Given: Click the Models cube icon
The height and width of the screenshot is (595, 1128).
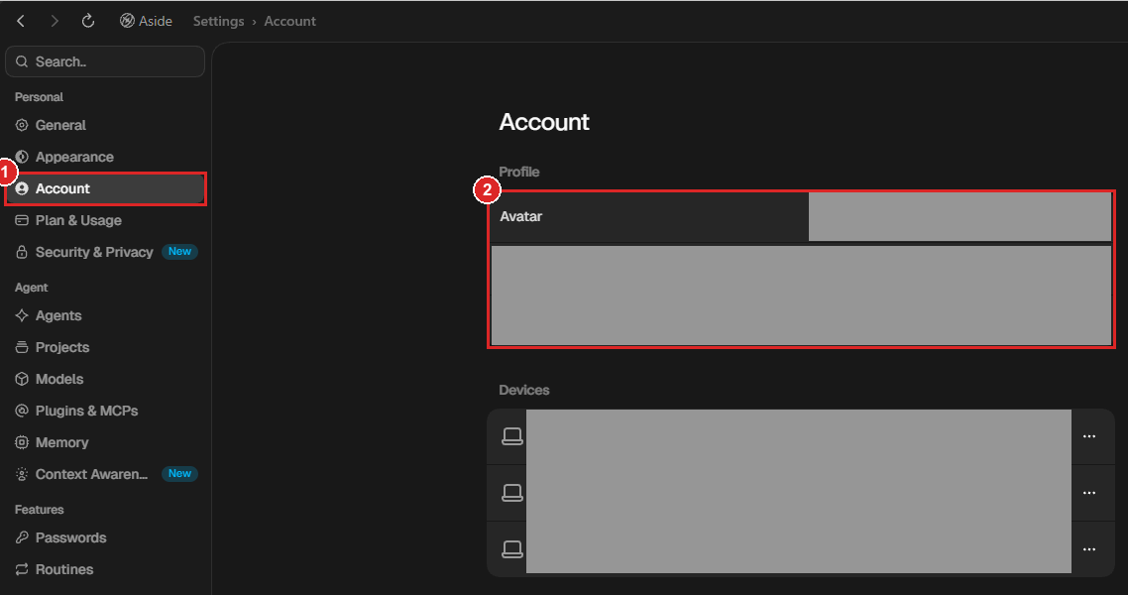Looking at the screenshot, I should tap(22, 379).
